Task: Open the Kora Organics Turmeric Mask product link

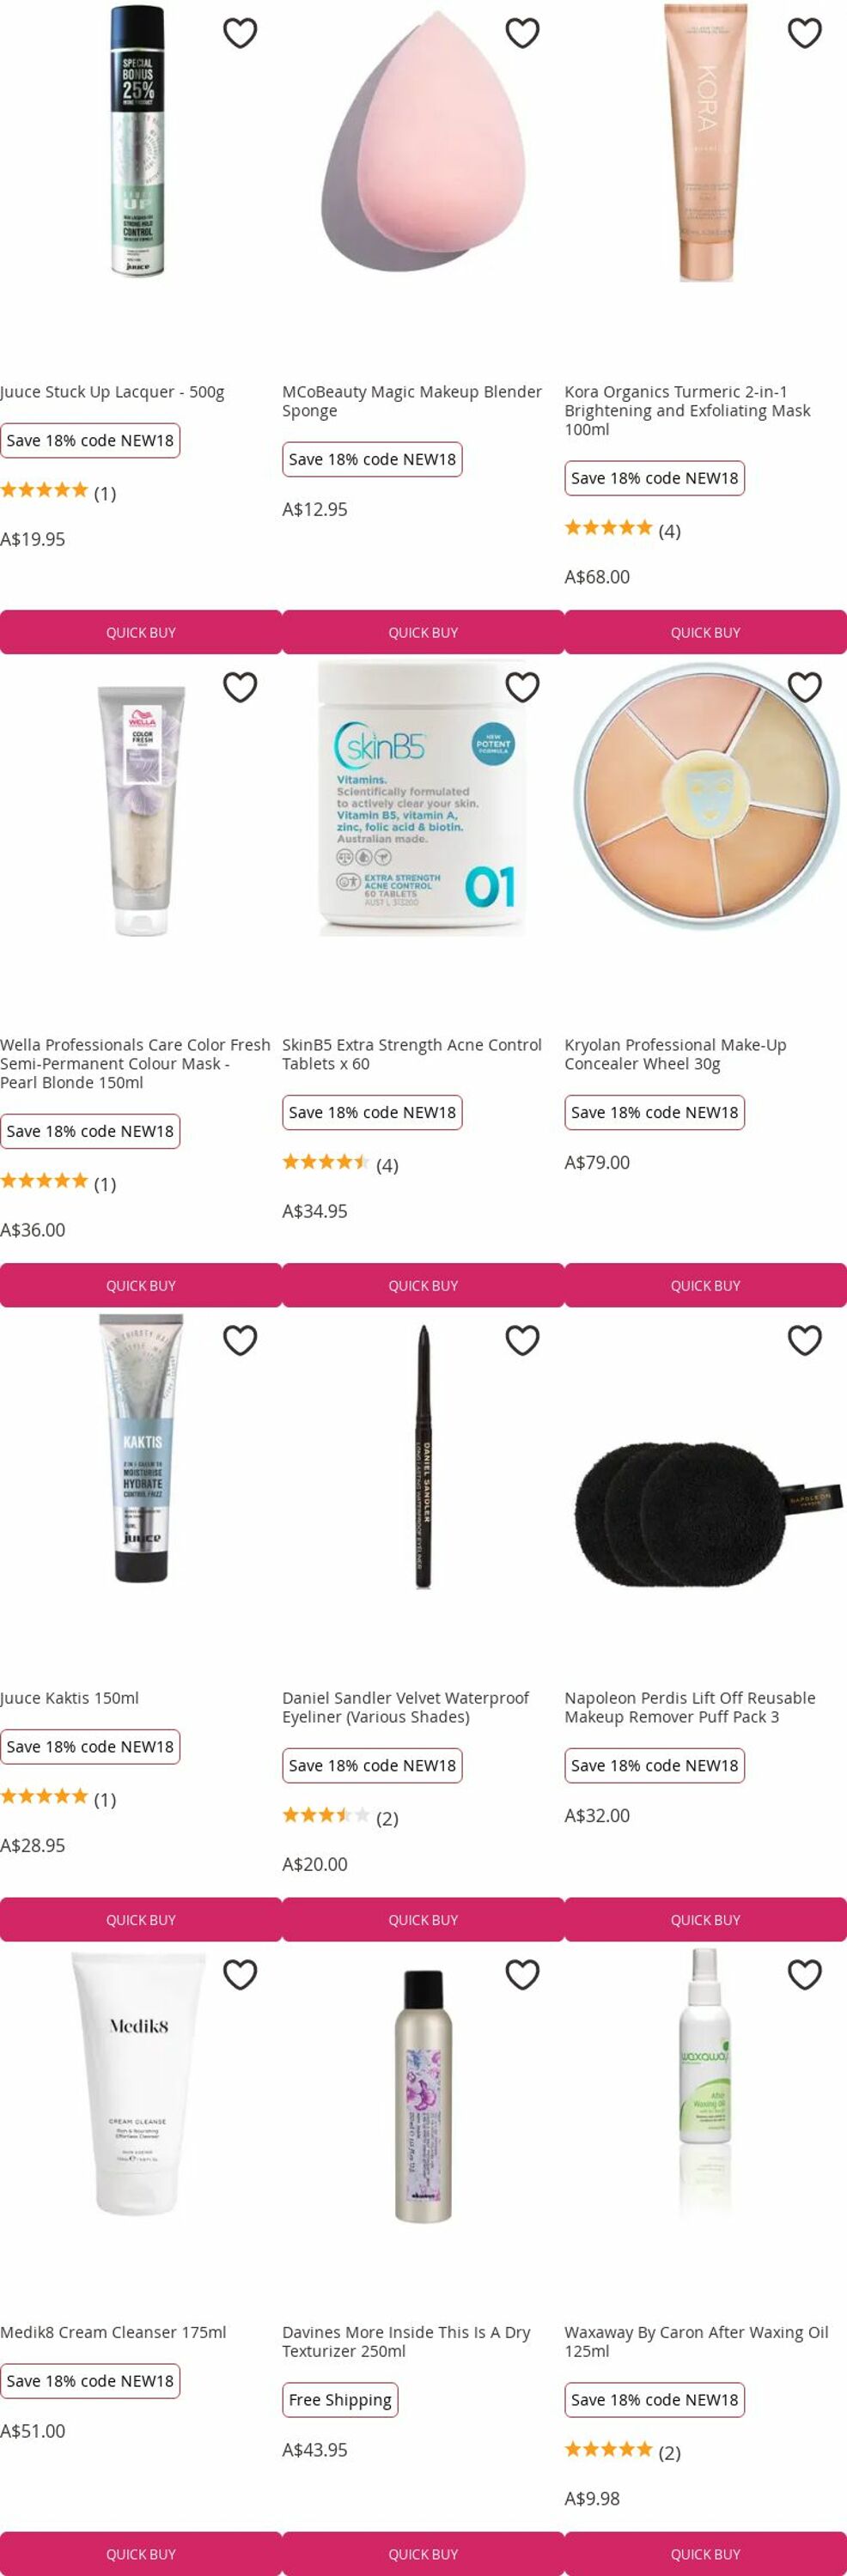Action: click(687, 410)
